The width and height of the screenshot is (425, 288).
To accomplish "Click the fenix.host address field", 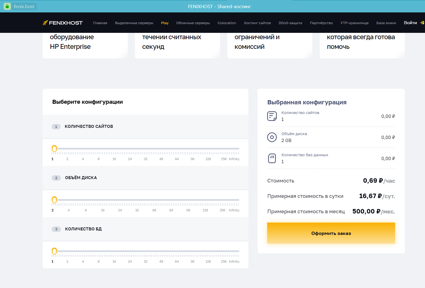I will [x=24, y=6].
